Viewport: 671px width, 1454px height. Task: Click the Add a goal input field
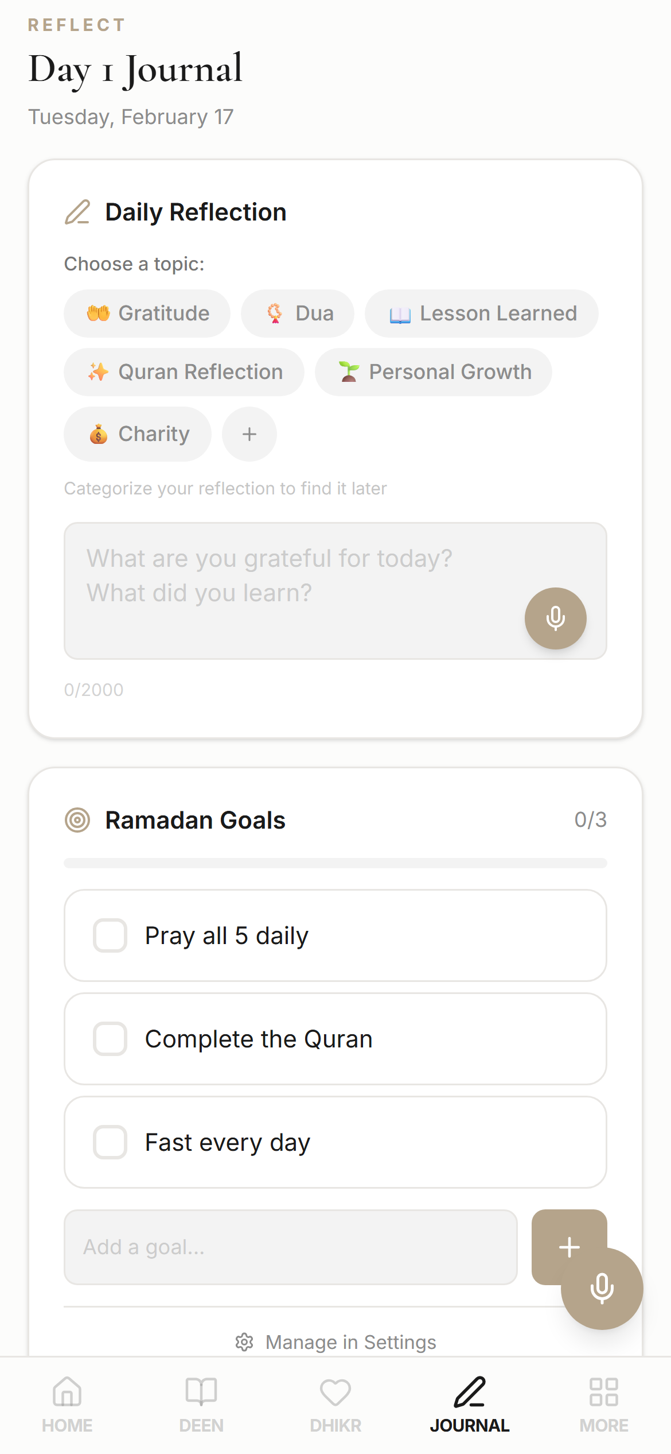point(291,1247)
